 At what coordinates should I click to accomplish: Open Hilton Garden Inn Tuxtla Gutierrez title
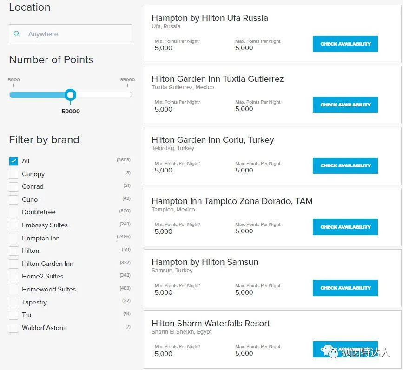pyautogui.click(x=218, y=79)
